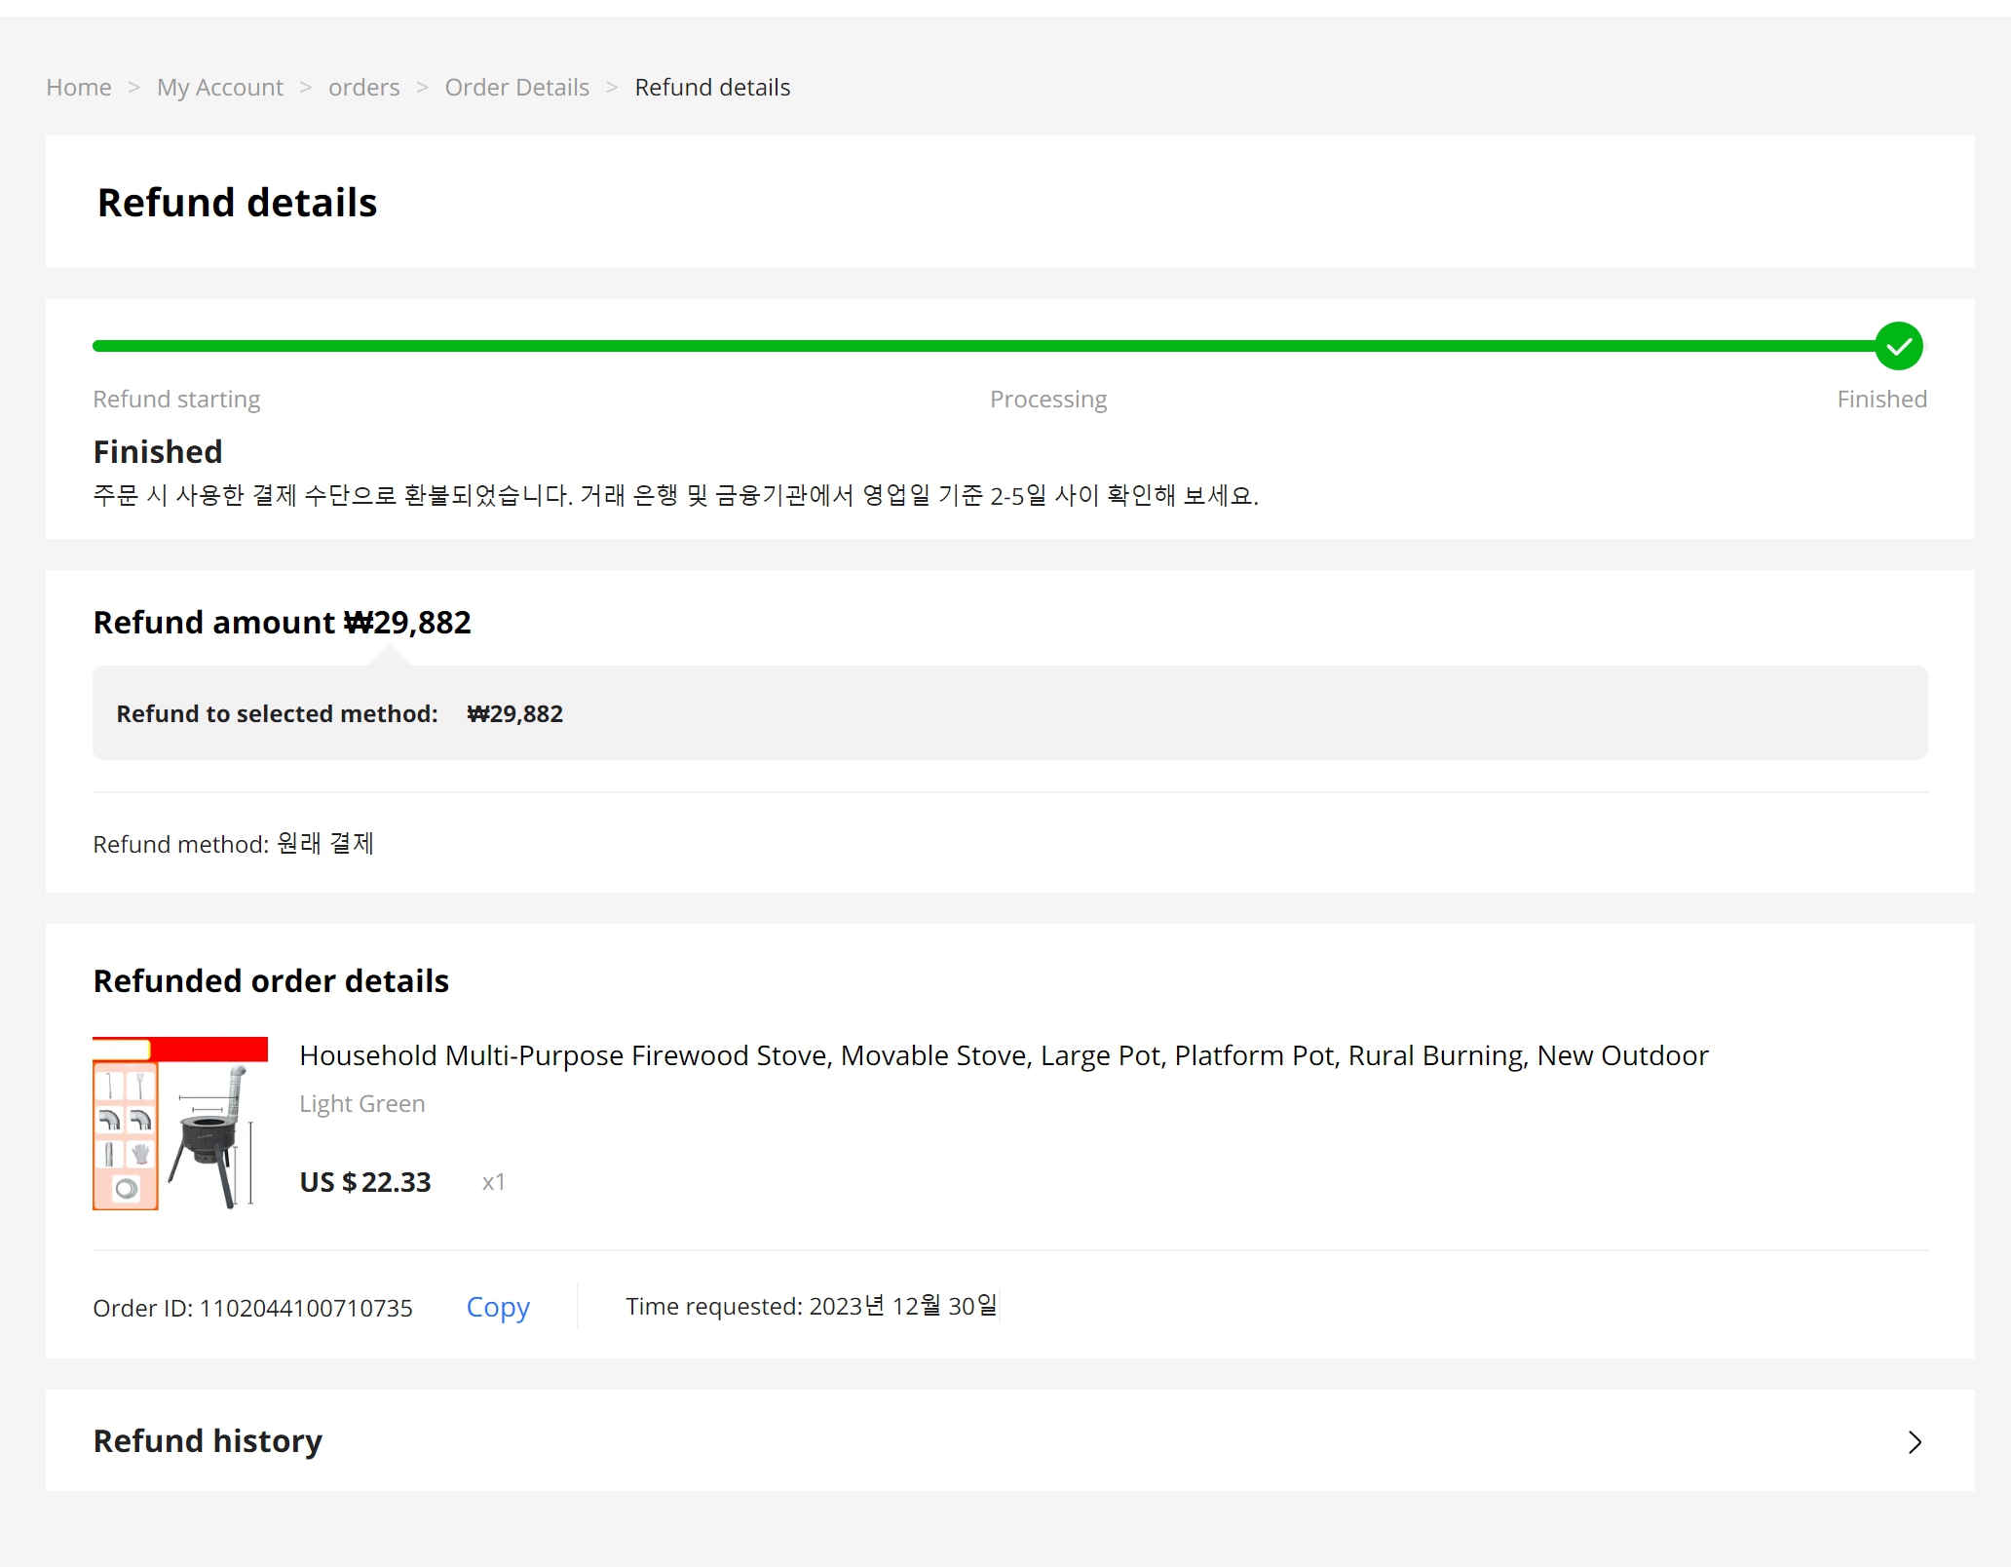Click the Home breadcrumb link
This screenshot has height=1567, width=2011.
point(79,88)
